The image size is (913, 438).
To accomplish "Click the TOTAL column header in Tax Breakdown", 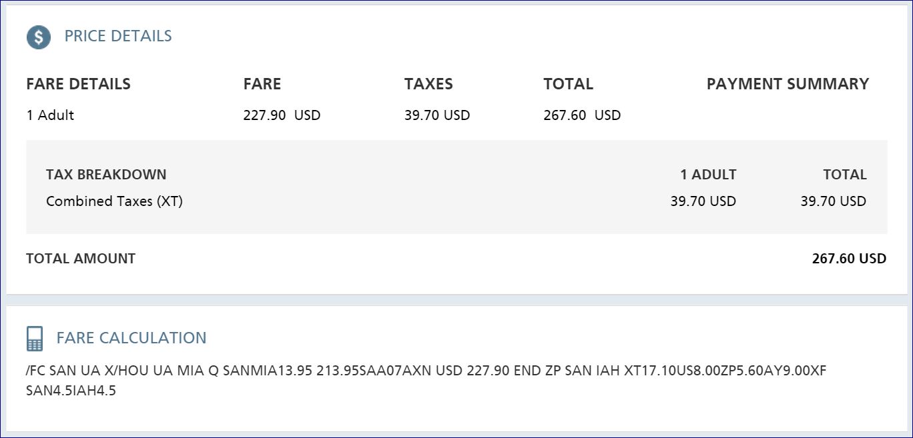I will pos(844,175).
